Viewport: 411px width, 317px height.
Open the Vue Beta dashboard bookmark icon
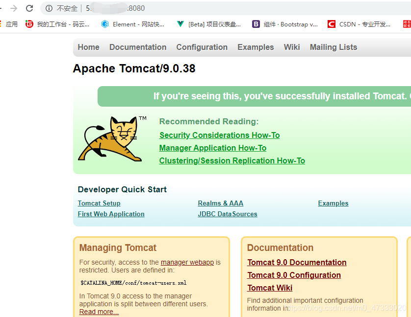pos(180,24)
